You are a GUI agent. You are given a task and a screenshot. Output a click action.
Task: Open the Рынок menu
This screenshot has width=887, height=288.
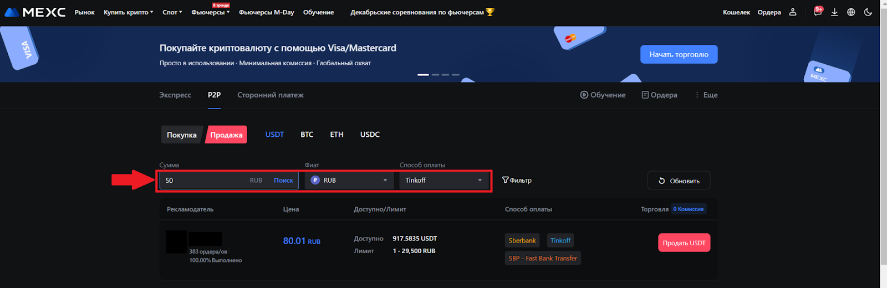[x=85, y=12]
